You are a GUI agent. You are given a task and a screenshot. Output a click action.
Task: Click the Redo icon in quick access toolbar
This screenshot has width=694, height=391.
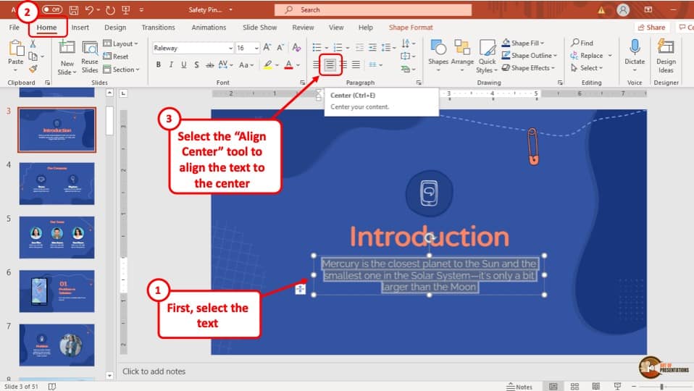110,9
